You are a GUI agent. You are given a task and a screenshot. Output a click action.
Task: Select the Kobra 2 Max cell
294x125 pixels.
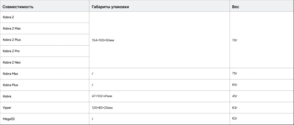(x=12, y=28)
